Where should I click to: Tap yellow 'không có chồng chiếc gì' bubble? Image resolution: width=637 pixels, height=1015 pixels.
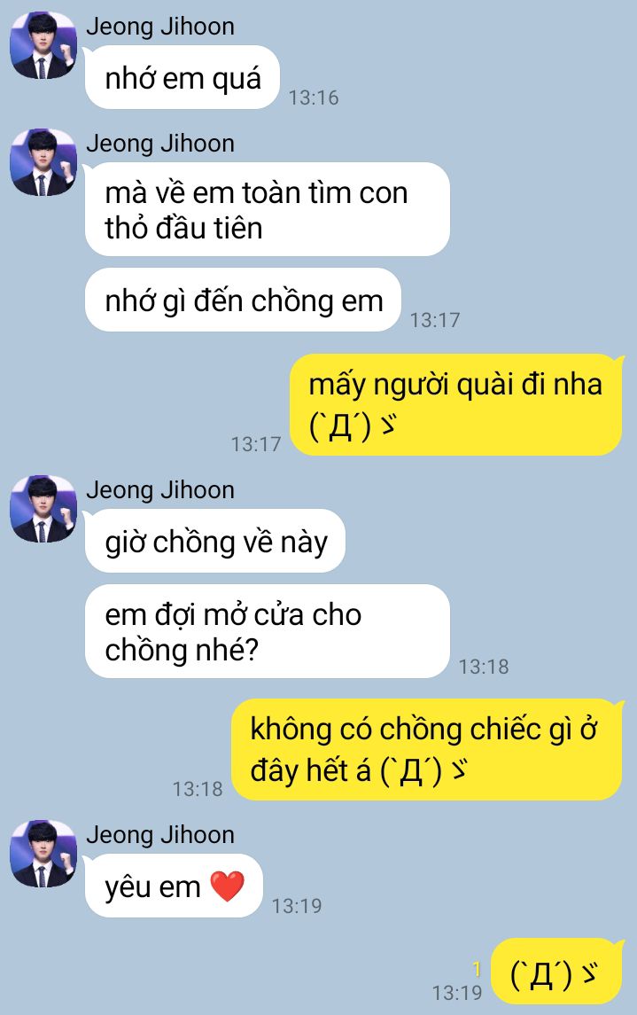click(427, 750)
